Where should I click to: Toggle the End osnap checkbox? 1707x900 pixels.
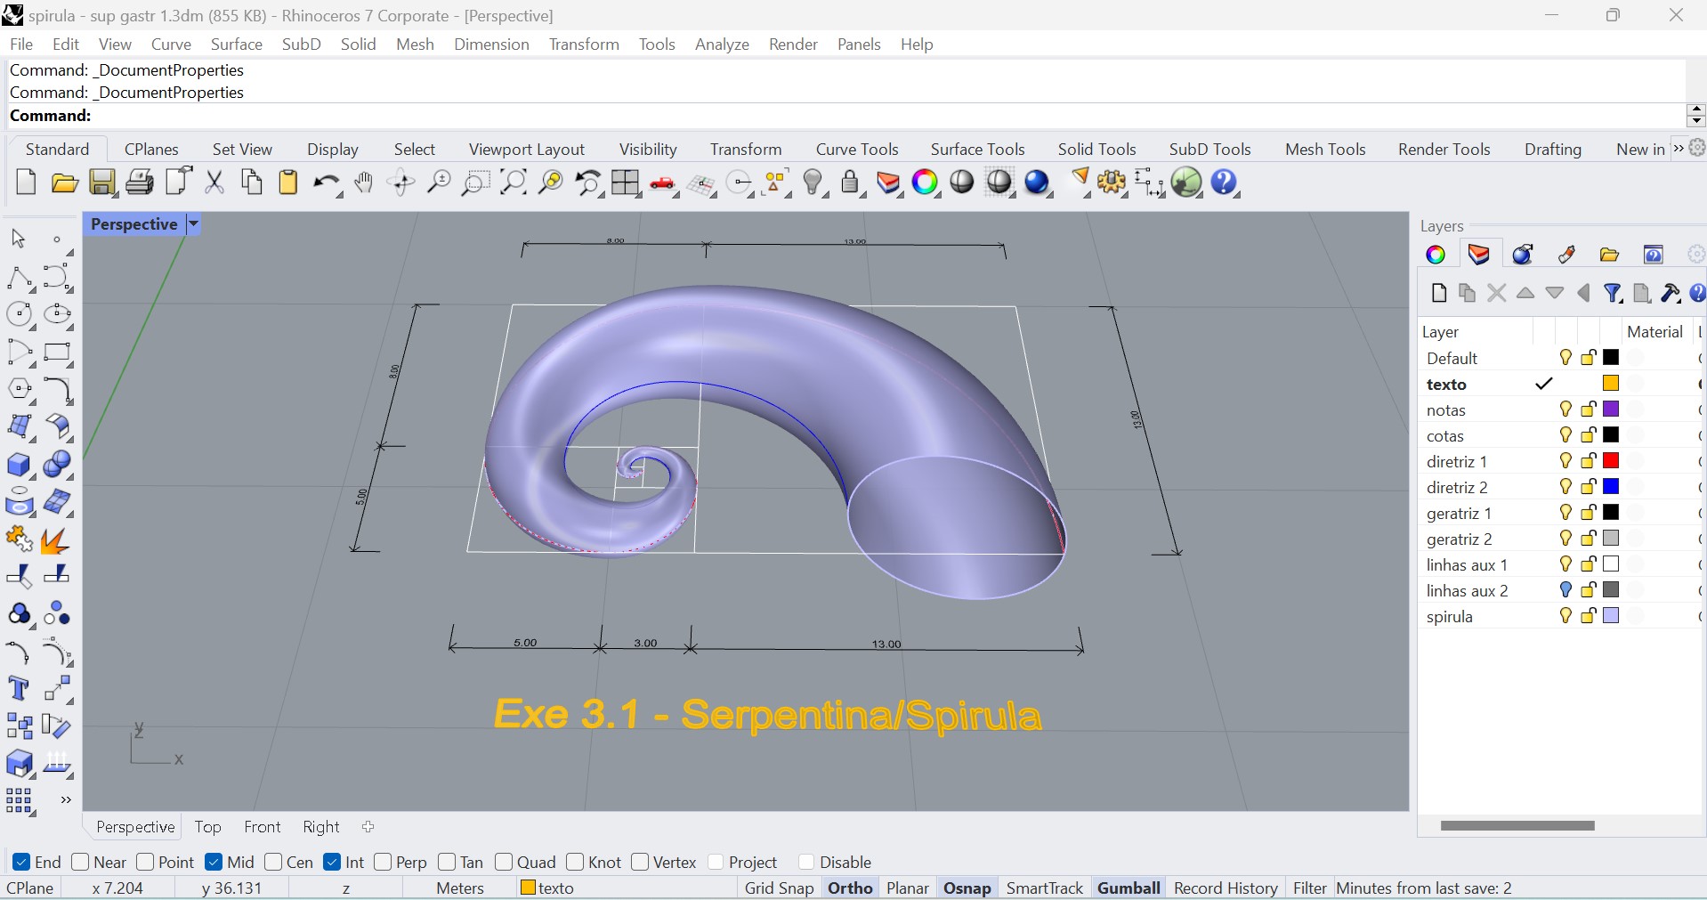[x=21, y=862]
